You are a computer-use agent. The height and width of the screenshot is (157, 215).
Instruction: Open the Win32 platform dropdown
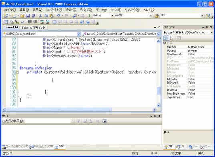[x=151, y=16]
